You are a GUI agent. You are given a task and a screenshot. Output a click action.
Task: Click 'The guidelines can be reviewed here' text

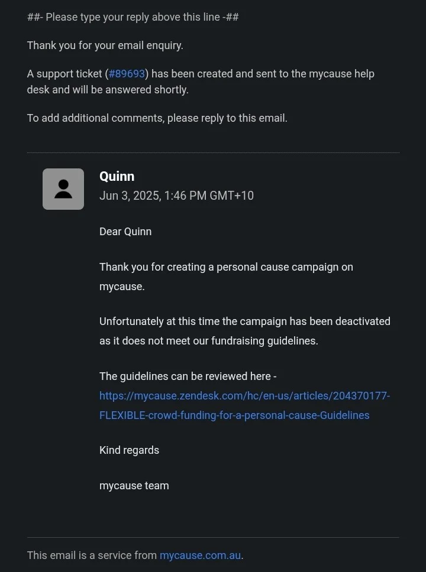point(187,376)
